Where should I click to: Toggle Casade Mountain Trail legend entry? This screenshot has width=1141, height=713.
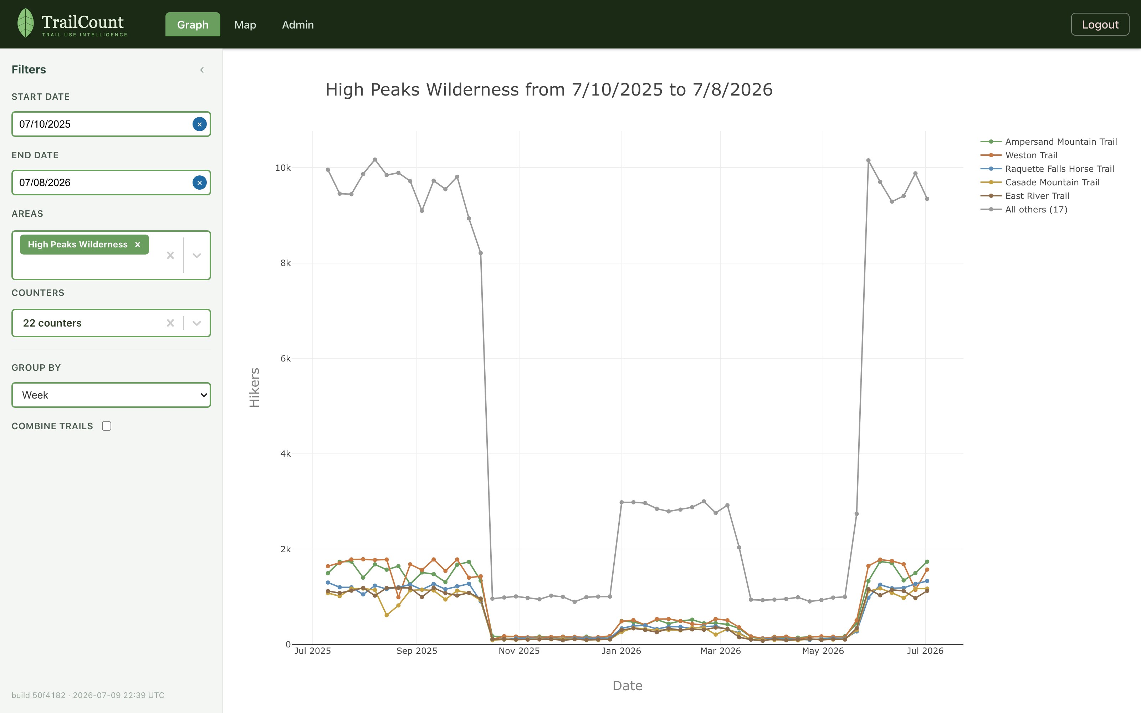click(x=1040, y=183)
